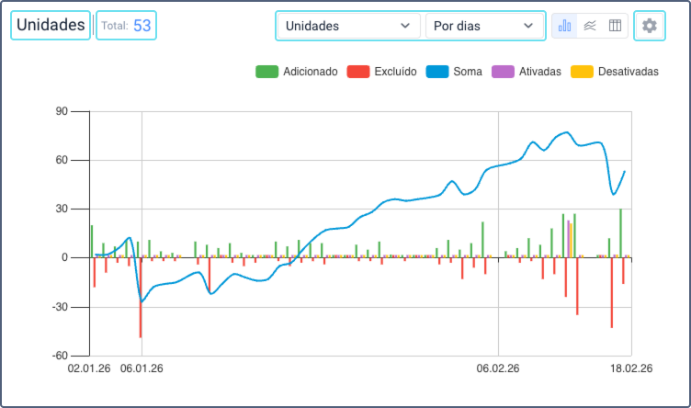Hide the Excluído series in legend
The width and height of the screenshot is (691, 408).
pos(395,72)
